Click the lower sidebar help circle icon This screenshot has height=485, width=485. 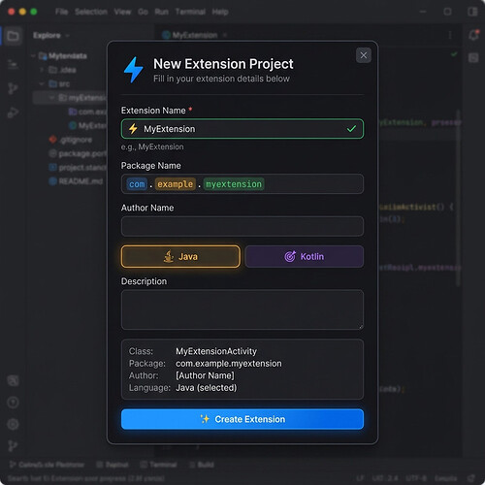(13, 403)
